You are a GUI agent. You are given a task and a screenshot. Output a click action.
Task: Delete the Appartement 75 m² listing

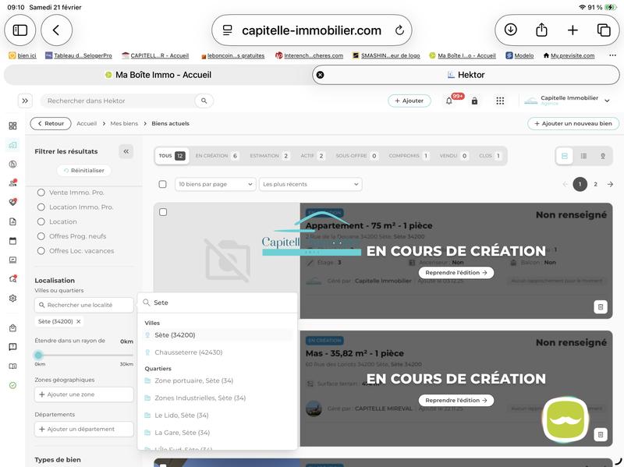[x=600, y=307]
